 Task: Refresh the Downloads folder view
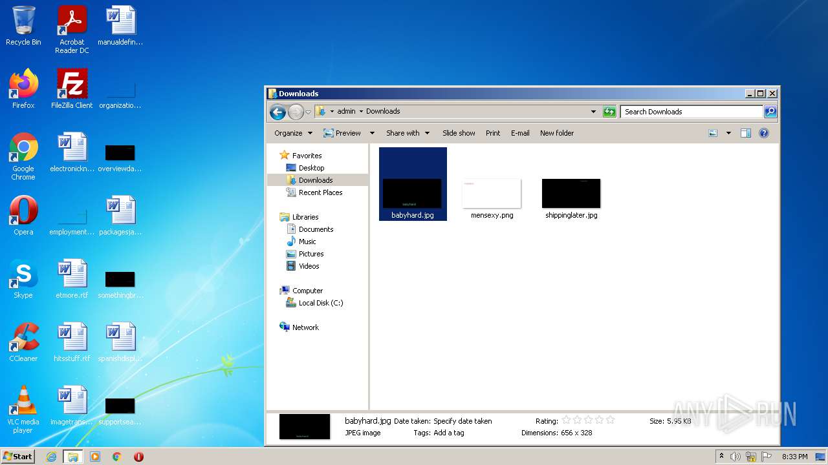pos(609,112)
